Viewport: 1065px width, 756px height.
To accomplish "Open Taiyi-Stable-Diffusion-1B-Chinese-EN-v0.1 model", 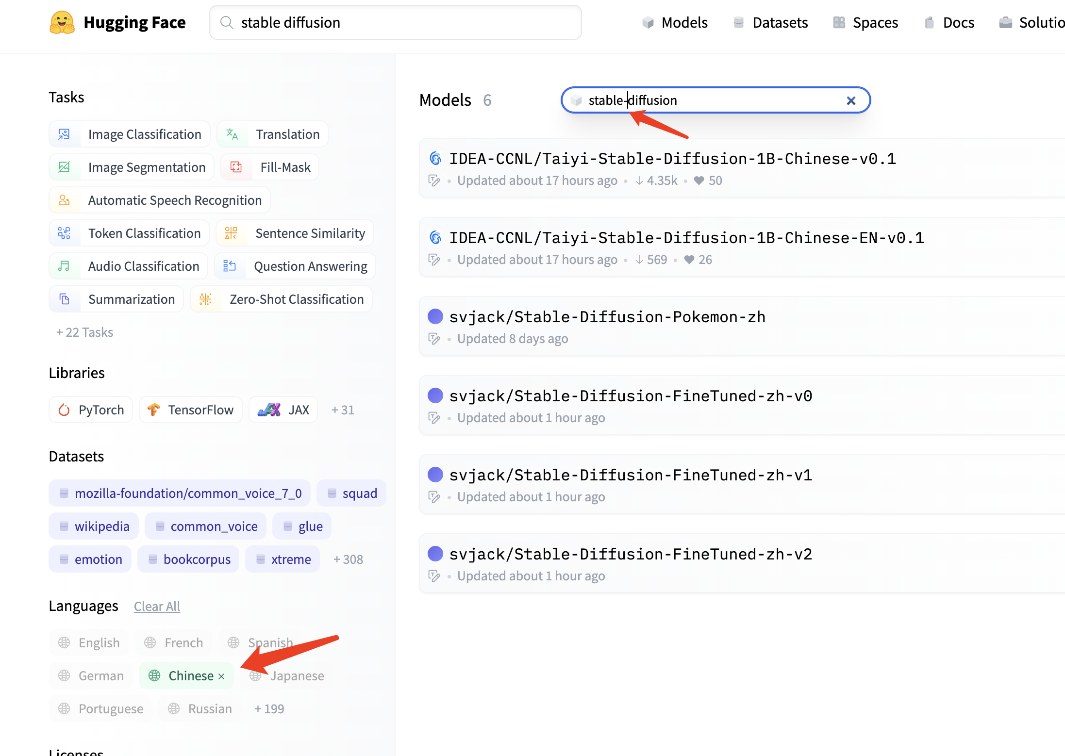I will (686, 238).
